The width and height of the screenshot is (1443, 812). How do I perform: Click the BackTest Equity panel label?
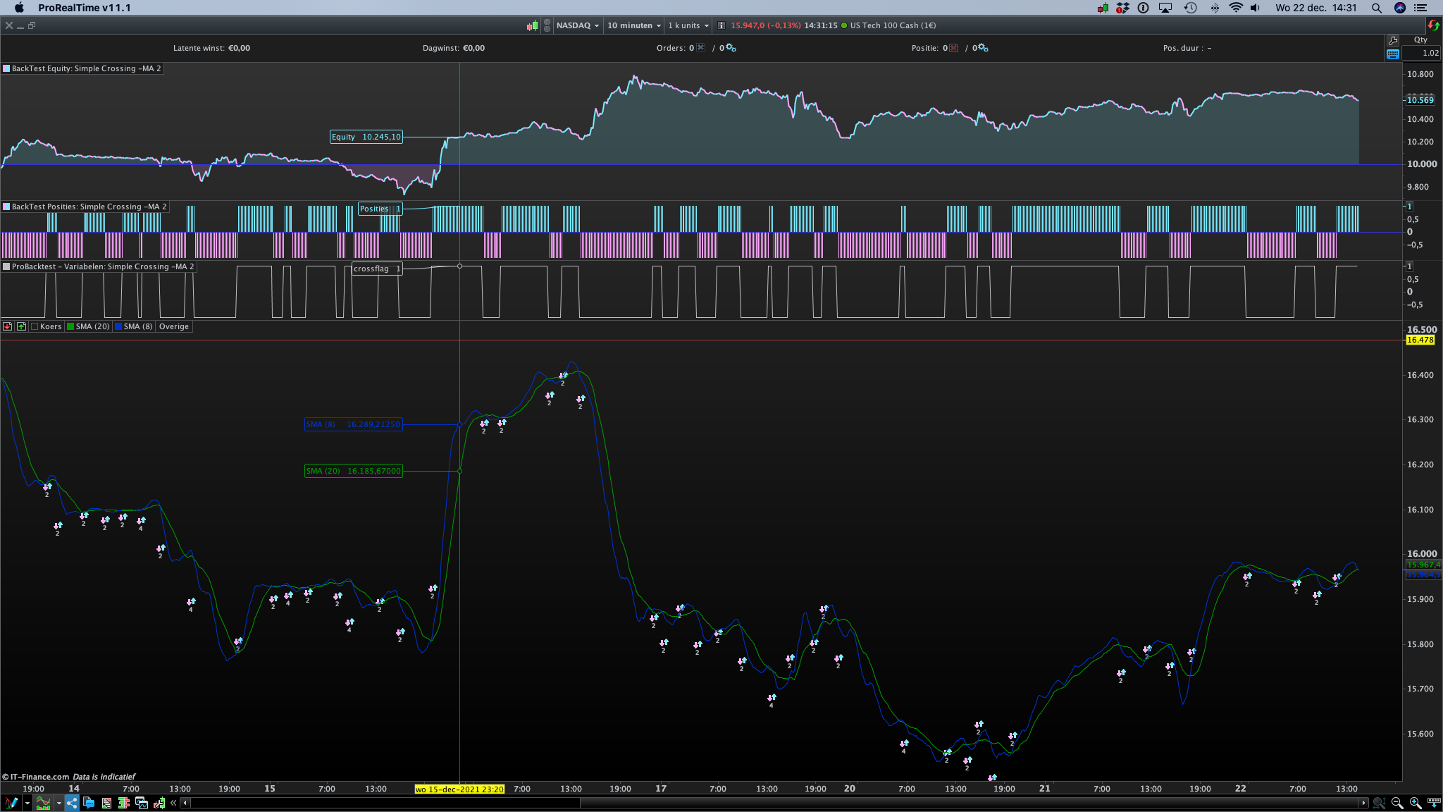pyautogui.click(x=86, y=68)
